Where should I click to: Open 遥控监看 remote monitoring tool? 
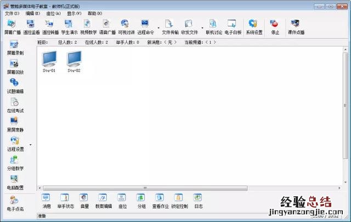point(31,27)
